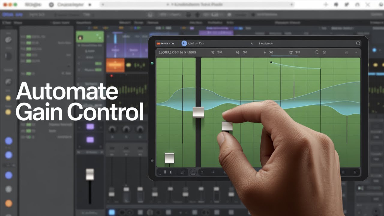Toggle the red record dot under orange clip

pos(111,76)
